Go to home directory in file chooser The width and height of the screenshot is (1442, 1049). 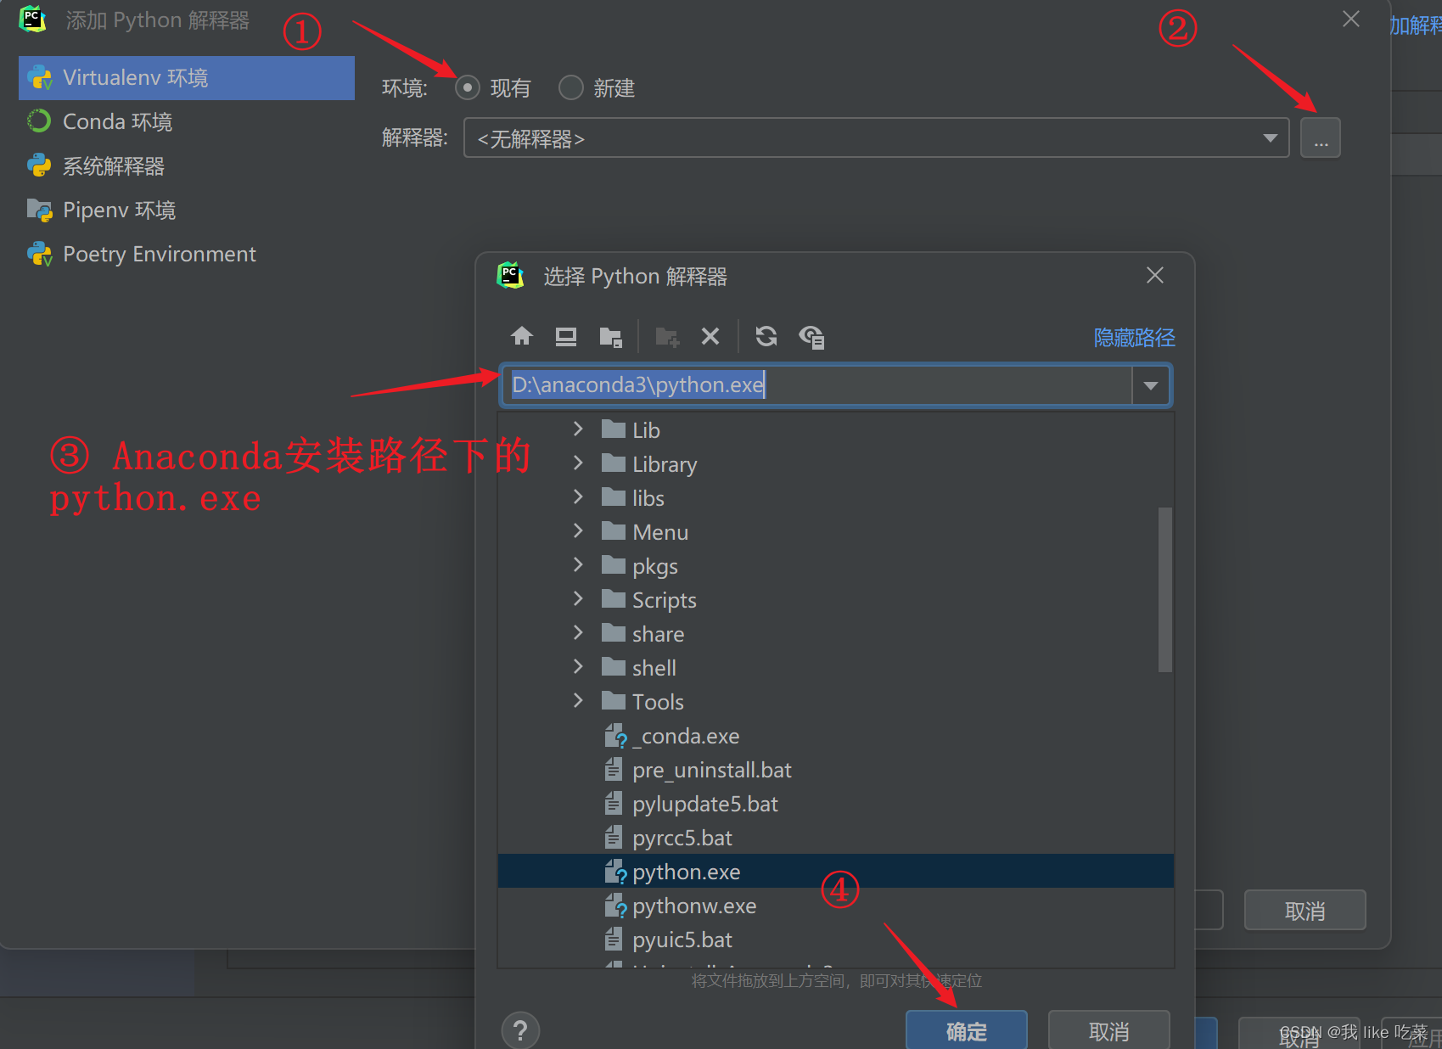[x=522, y=336]
